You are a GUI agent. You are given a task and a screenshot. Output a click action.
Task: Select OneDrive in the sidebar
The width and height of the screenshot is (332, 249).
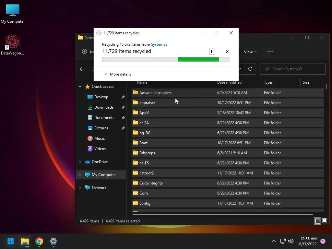pyautogui.click(x=100, y=162)
